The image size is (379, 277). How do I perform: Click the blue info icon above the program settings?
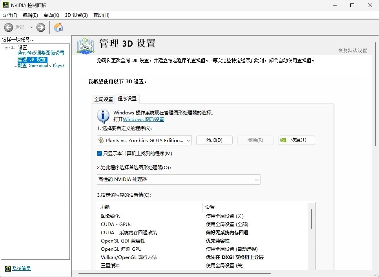pos(103,116)
